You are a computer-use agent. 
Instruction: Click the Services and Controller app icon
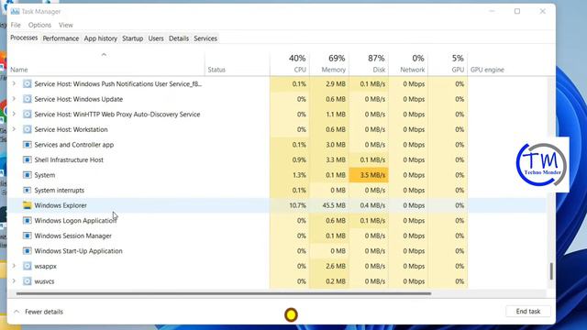click(27, 145)
